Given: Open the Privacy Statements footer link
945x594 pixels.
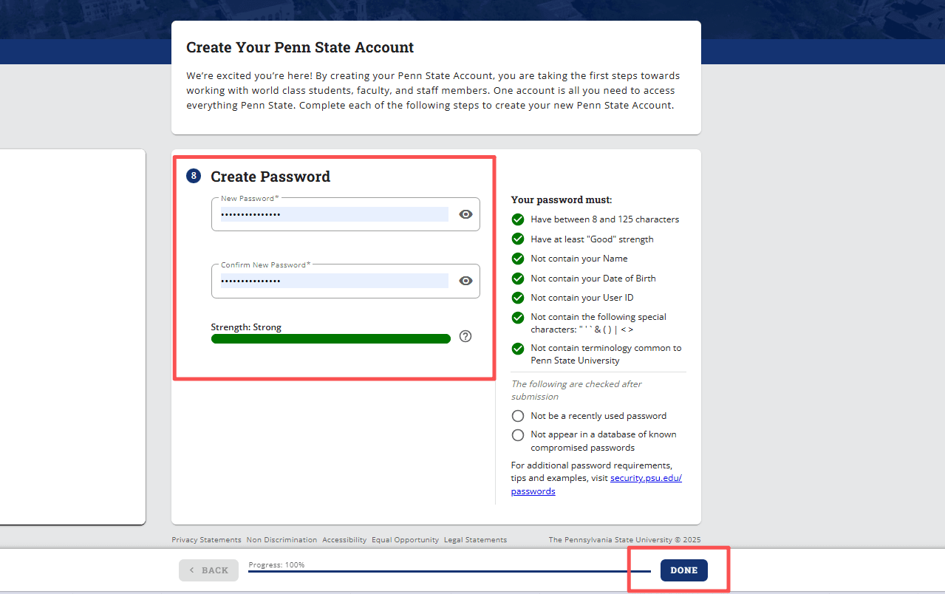Looking at the screenshot, I should [x=206, y=540].
